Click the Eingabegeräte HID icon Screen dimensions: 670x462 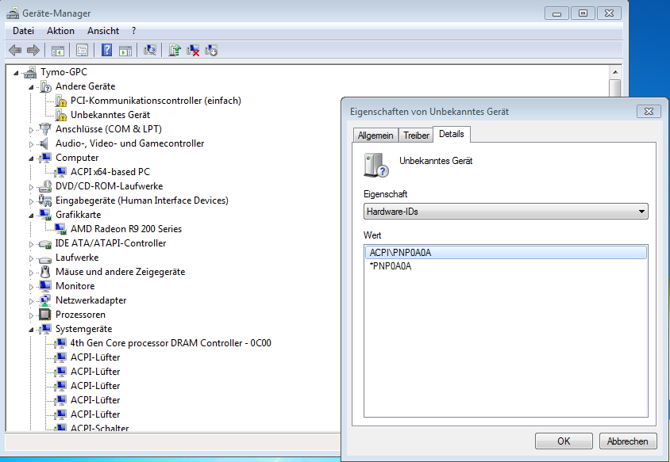pyautogui.click(x=45, y=200)
